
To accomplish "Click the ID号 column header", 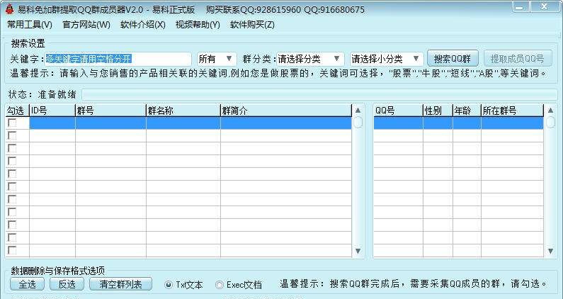I will pyautogui.click(x=52, y=111).
